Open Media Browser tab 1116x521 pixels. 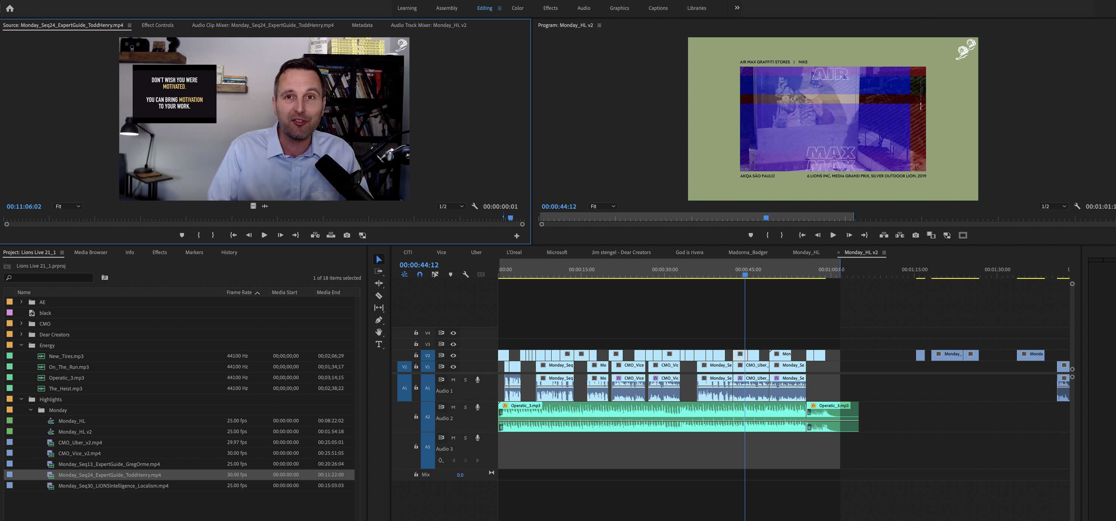pos(90,253)
